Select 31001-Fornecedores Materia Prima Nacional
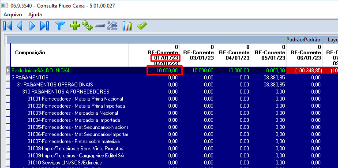 pyautogui.click(x=174, y=99)
